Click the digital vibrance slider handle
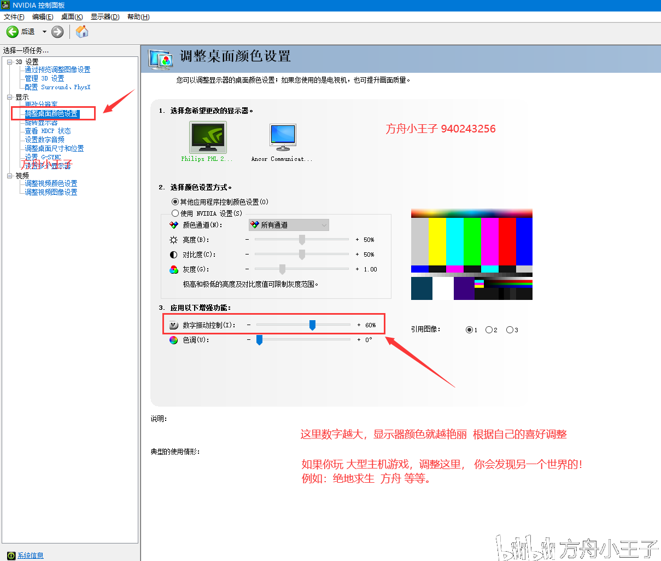Image resolution: width=661 pixels, height=561 pixels. (x=312, y=325)
